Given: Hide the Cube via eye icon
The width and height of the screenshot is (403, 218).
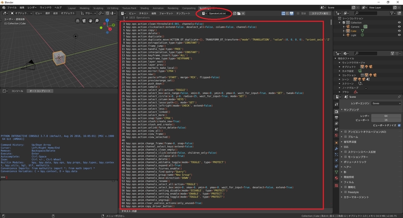Looking at the screenshot, I should [399, 31].
